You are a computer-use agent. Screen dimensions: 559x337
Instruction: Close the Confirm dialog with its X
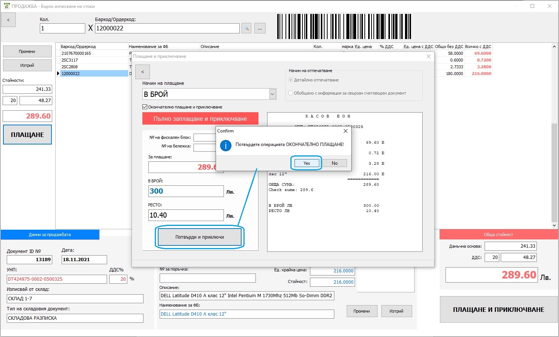pos(346,131)
